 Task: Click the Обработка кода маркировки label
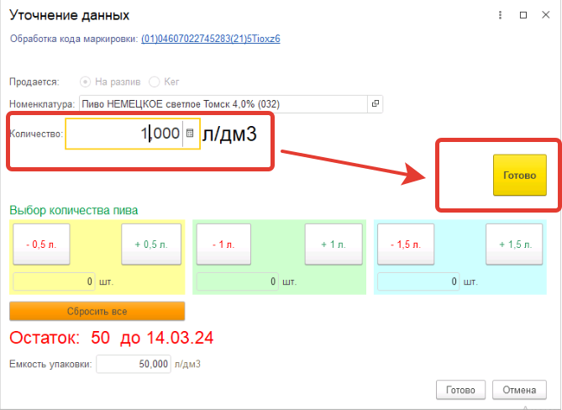73,39
